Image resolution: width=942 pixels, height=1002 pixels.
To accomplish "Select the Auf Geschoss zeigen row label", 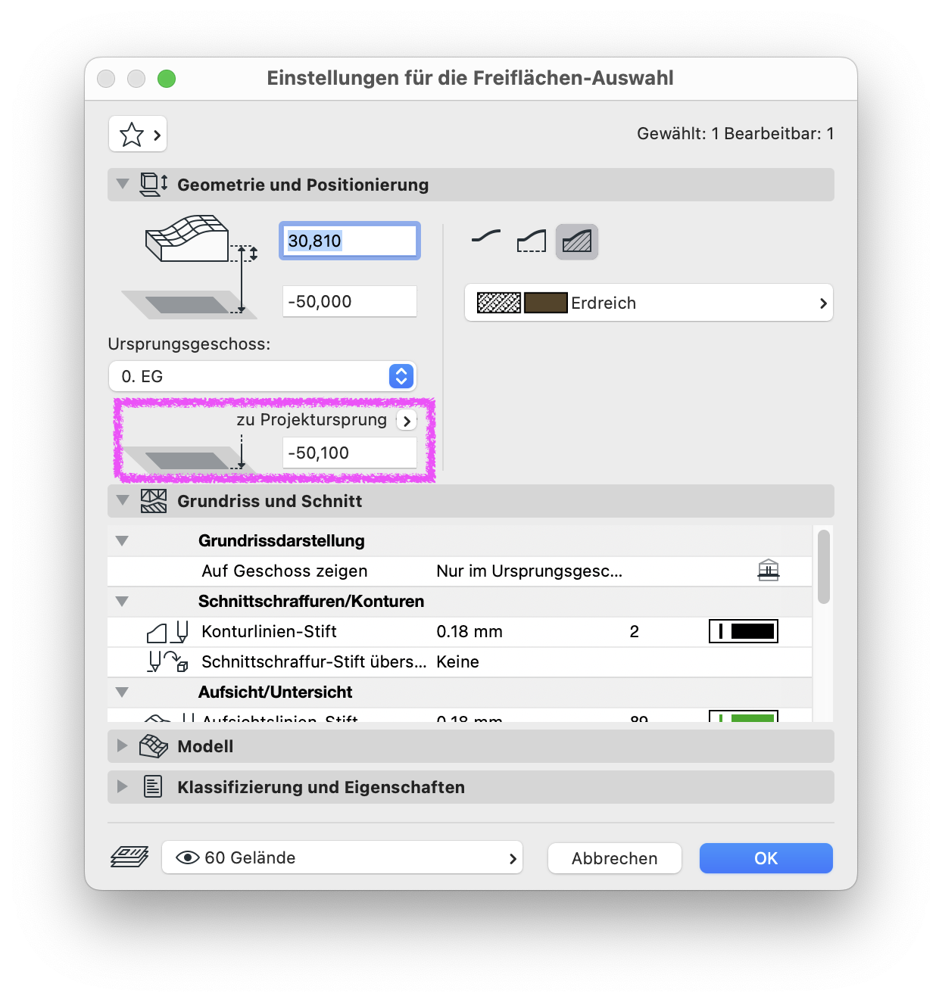I will point(285,571).
